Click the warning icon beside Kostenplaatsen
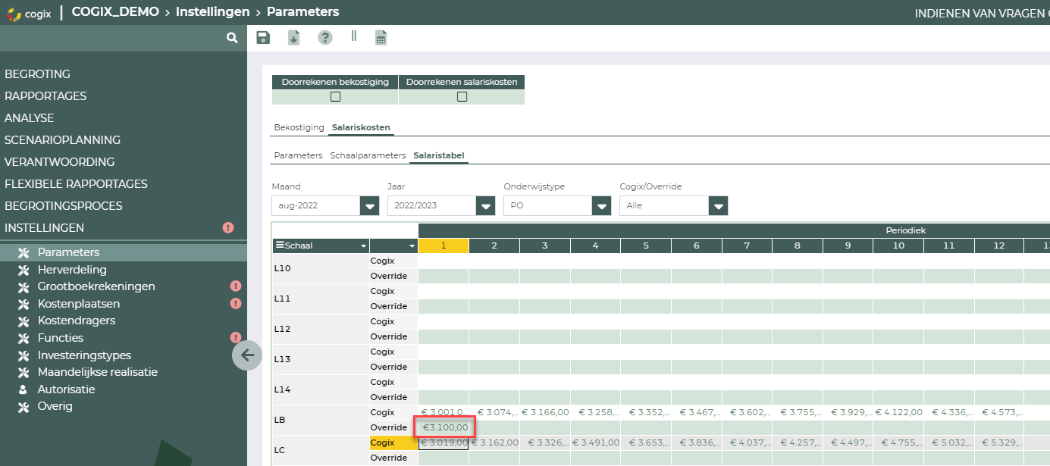Screen dimensions: 1050x466 pos(236,303)
